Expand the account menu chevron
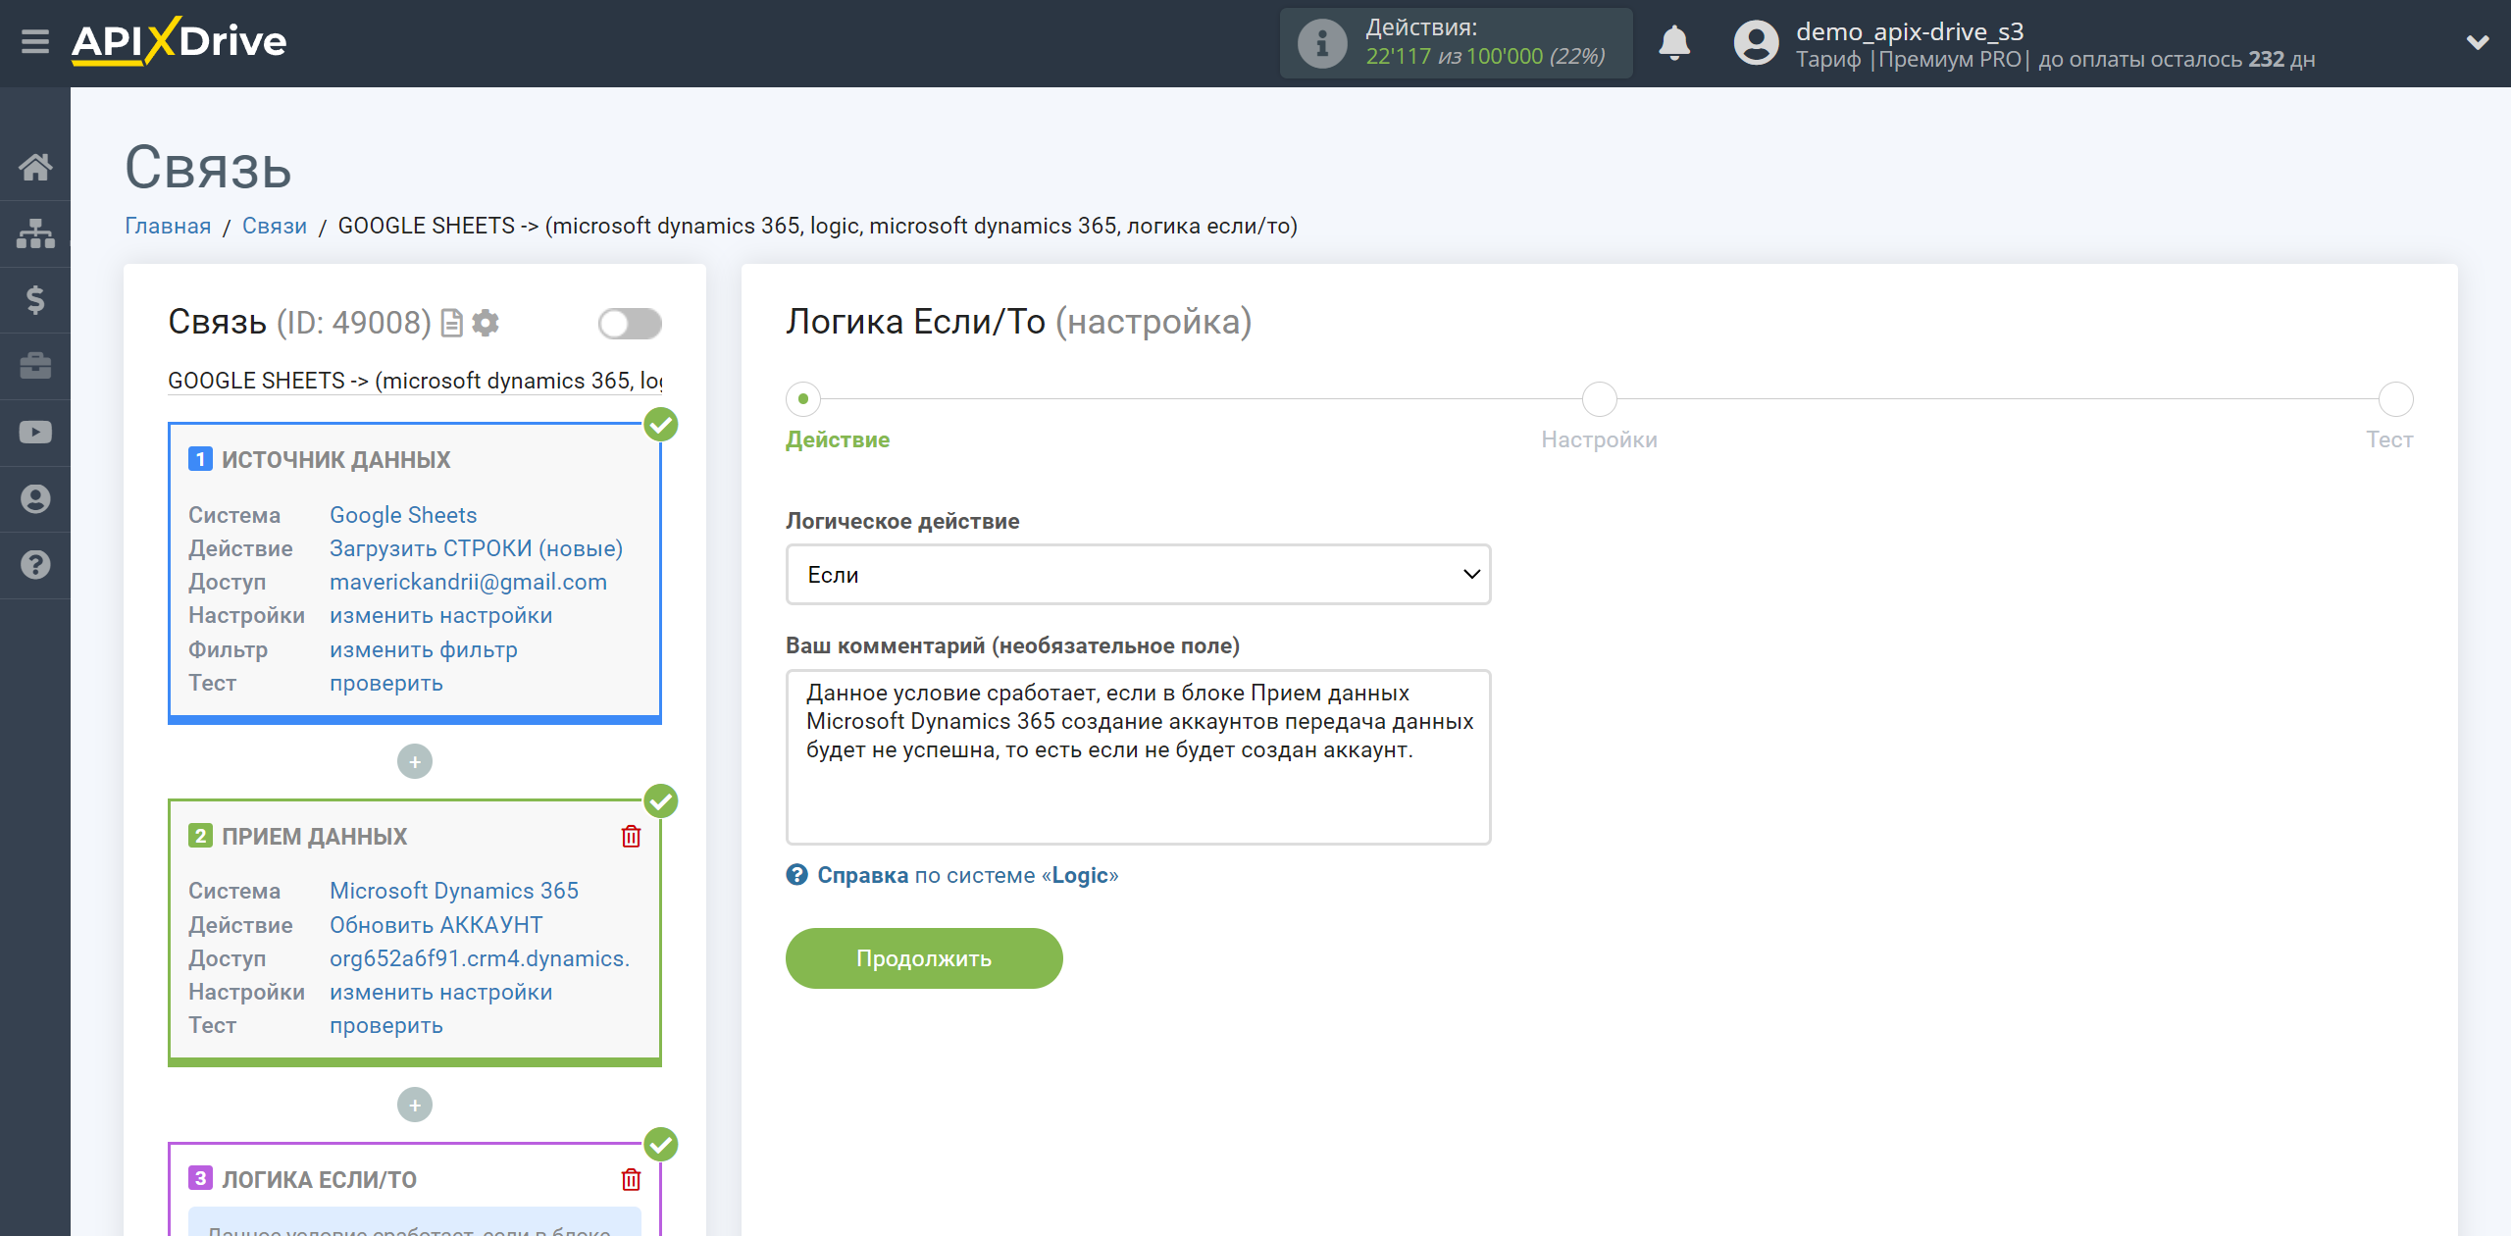2511x1236 pixels. click(x=2478, y=42)
